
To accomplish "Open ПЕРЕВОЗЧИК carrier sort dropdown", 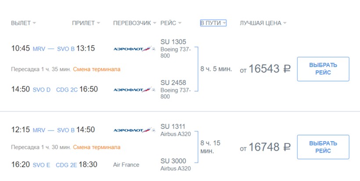I will click(x=135, y=23).
